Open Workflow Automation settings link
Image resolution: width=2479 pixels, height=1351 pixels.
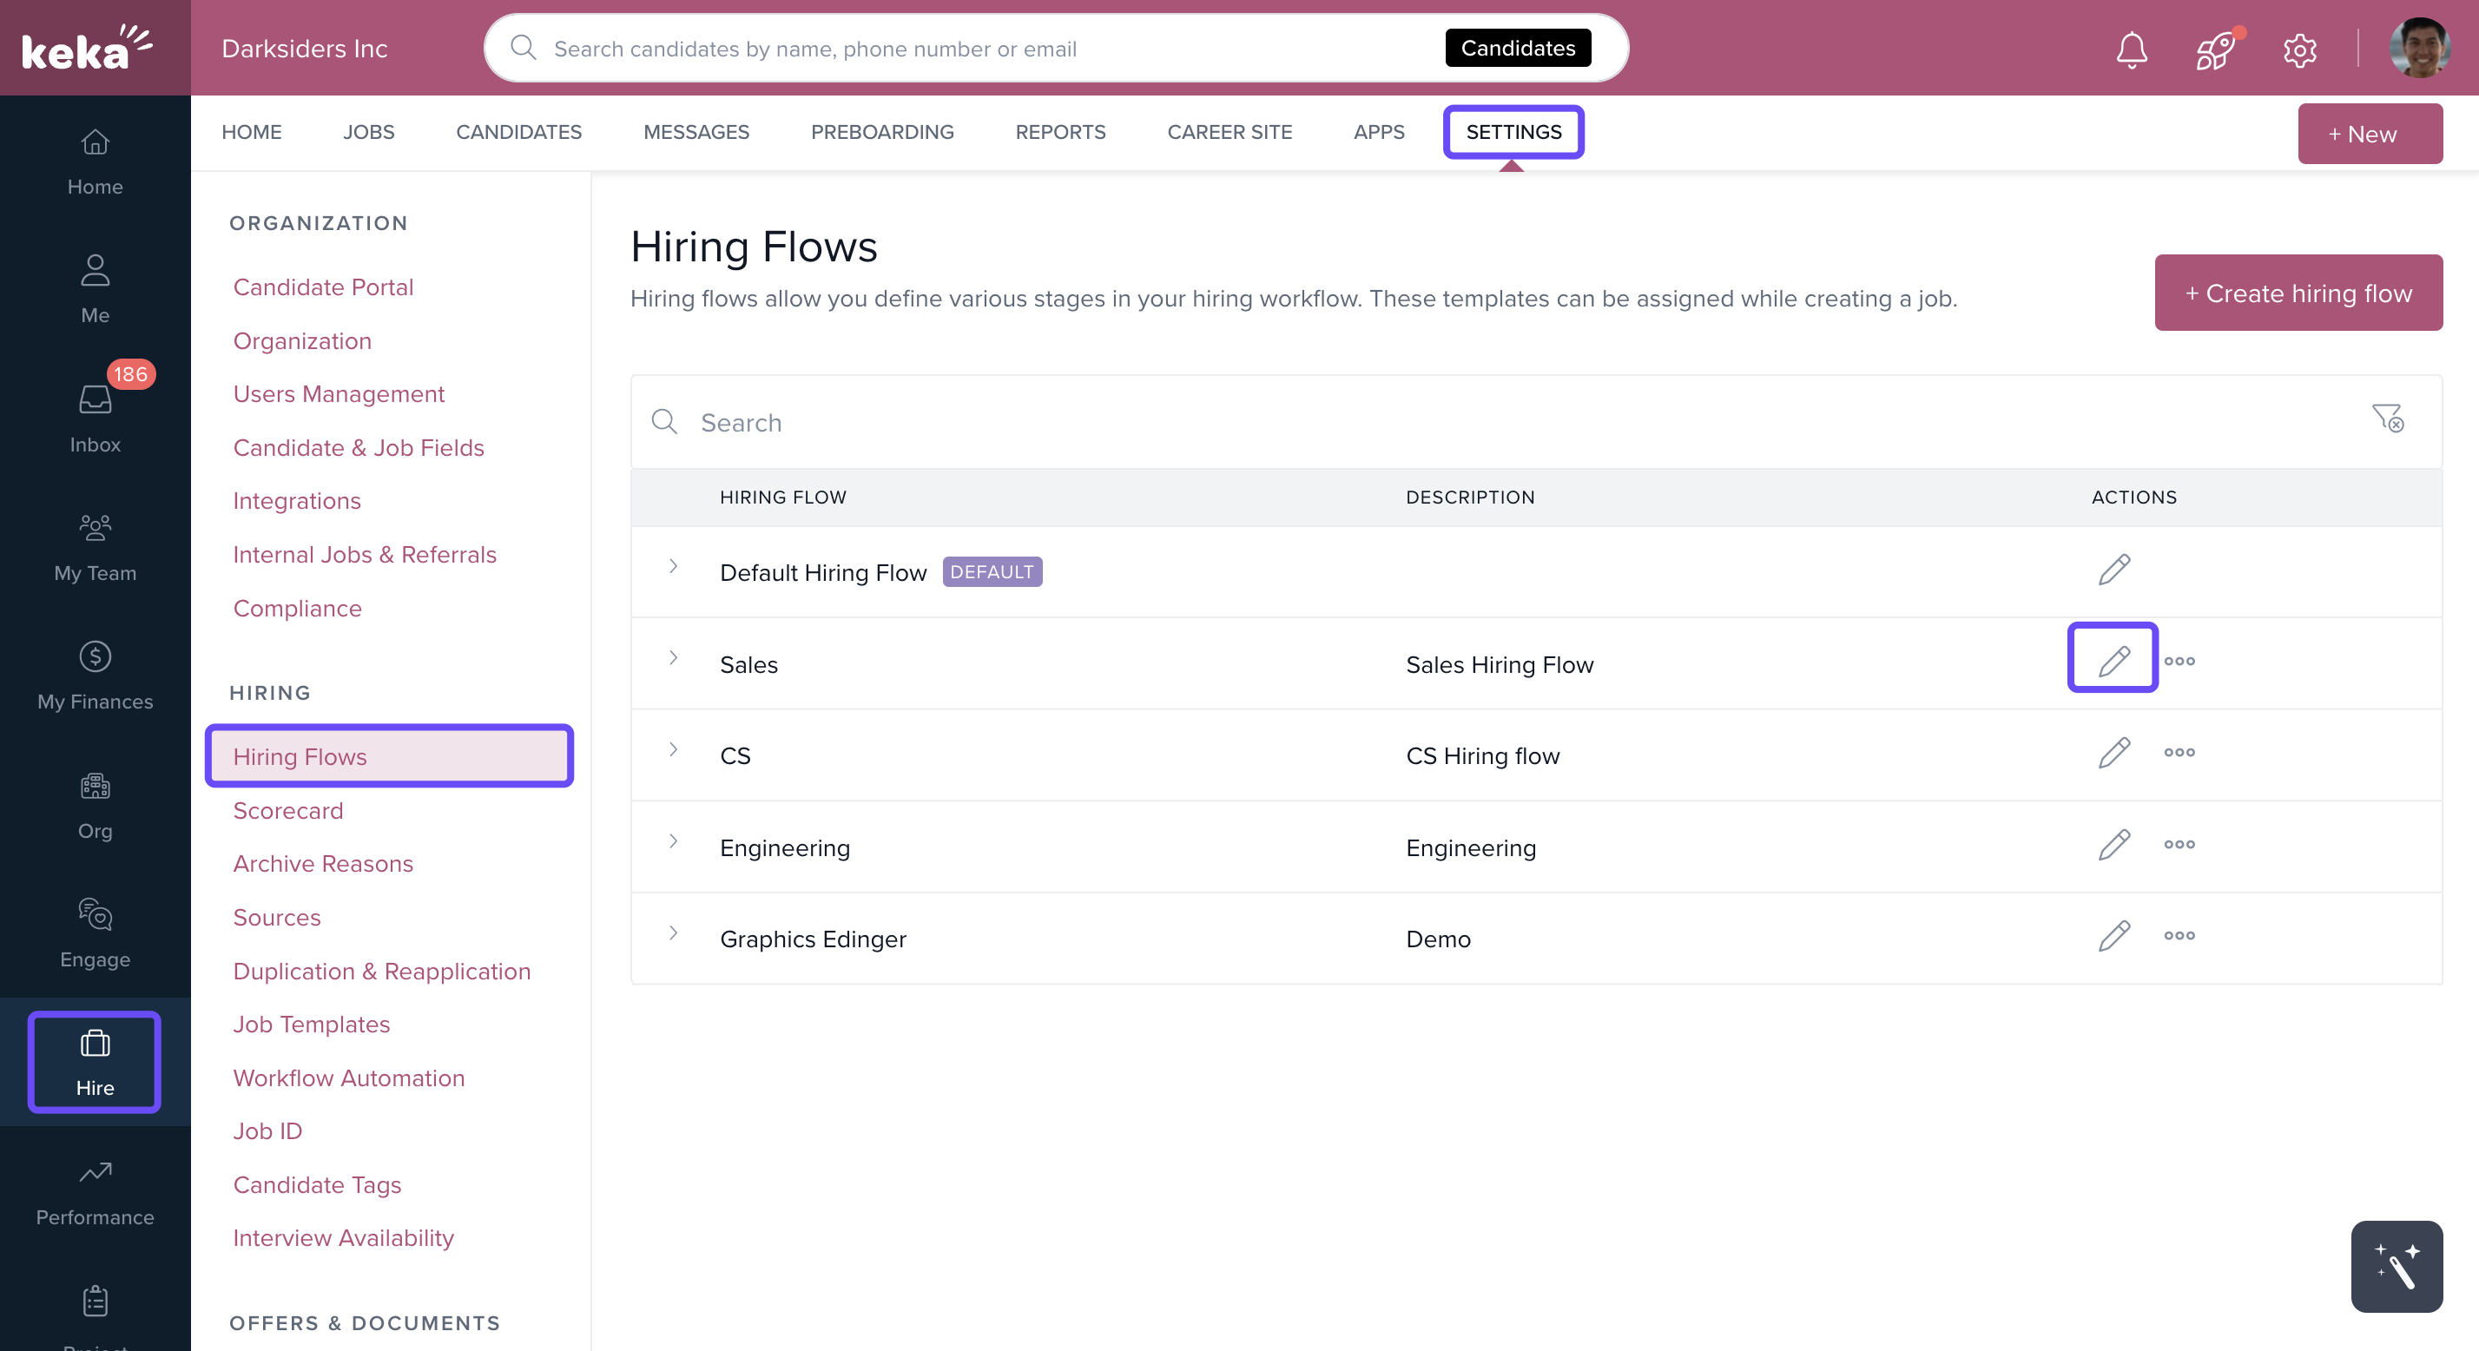pyautogui.click(x=348, y=1078)
